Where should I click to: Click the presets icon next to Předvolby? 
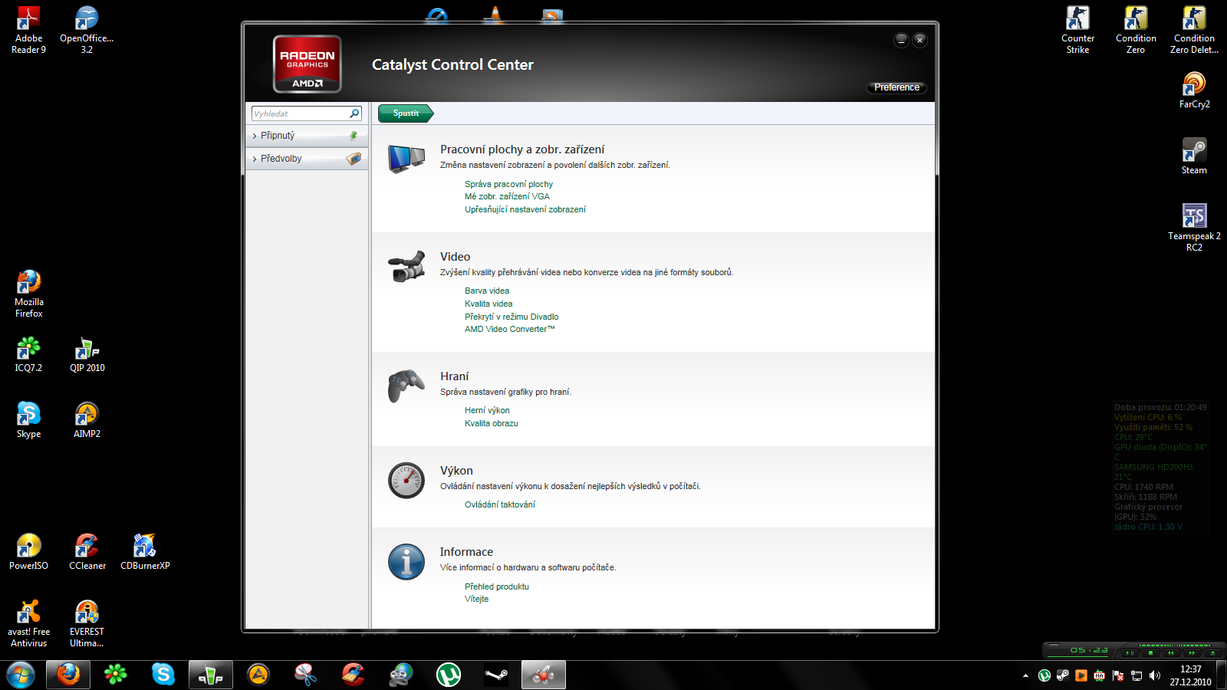(x=354, y=159)
